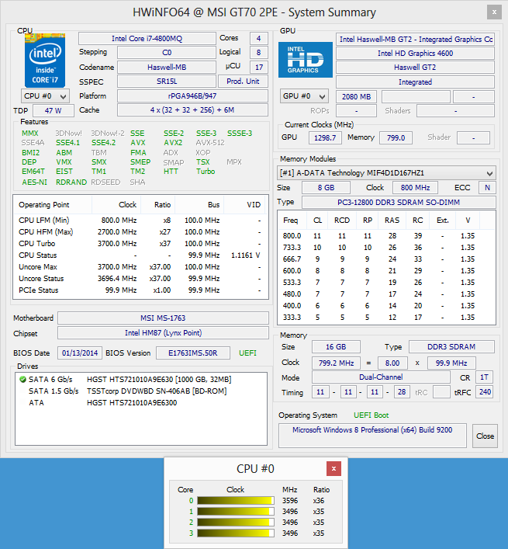Click the Intel HM87 (Lynx Point) chipset field

tap(163, 333)
